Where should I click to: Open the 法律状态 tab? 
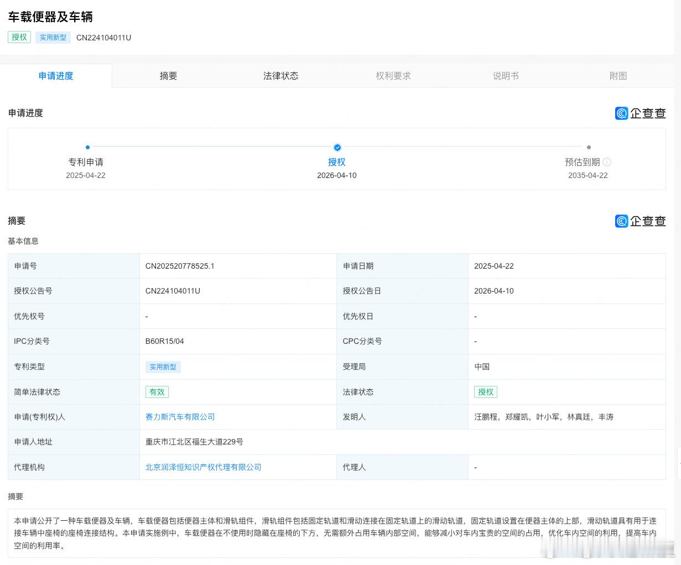[280, 76]
